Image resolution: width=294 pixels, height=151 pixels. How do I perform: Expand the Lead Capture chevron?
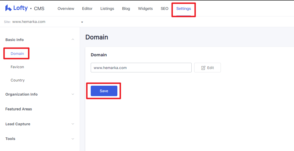(73, 124)
